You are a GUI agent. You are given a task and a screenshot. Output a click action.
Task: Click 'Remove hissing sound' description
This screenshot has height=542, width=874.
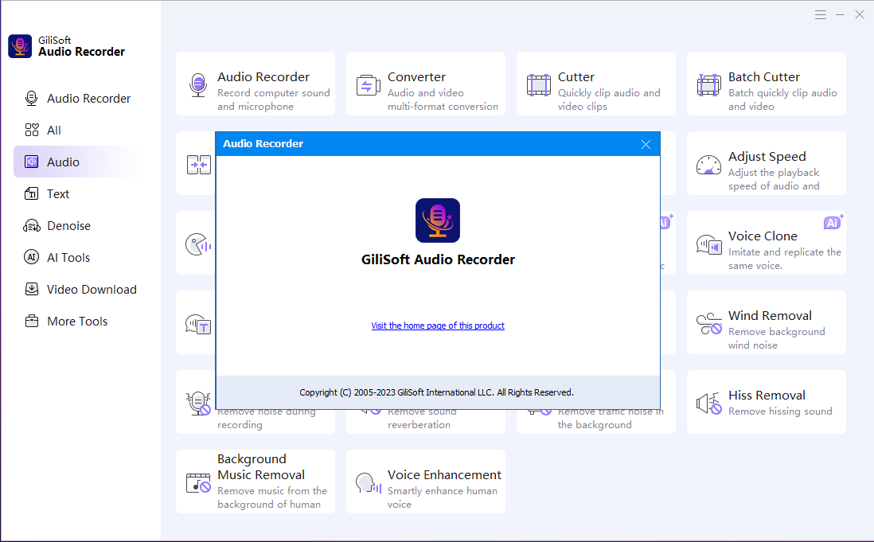780,411
